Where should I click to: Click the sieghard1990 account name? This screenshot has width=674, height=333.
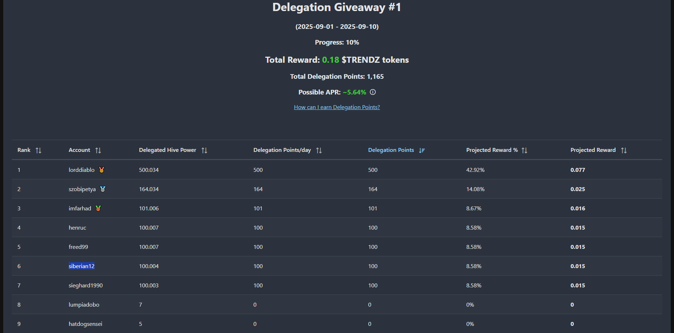(86, 285)
